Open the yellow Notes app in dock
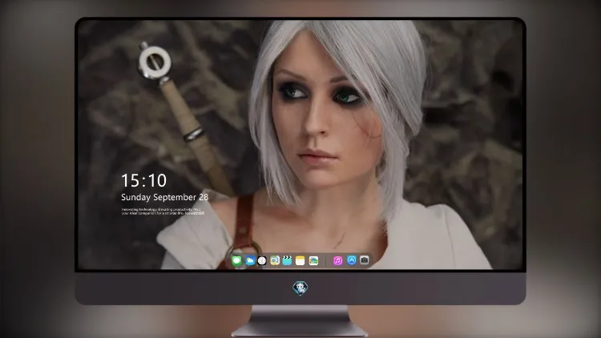The image size is (601, 338). 300,261
